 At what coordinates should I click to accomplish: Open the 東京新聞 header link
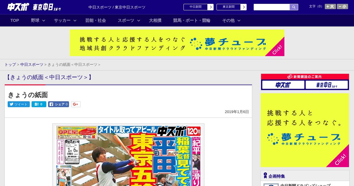coord(229,7)
